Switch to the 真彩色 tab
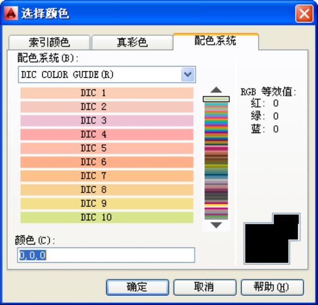This screenshot has height=305, width=318. click(132, 42)
